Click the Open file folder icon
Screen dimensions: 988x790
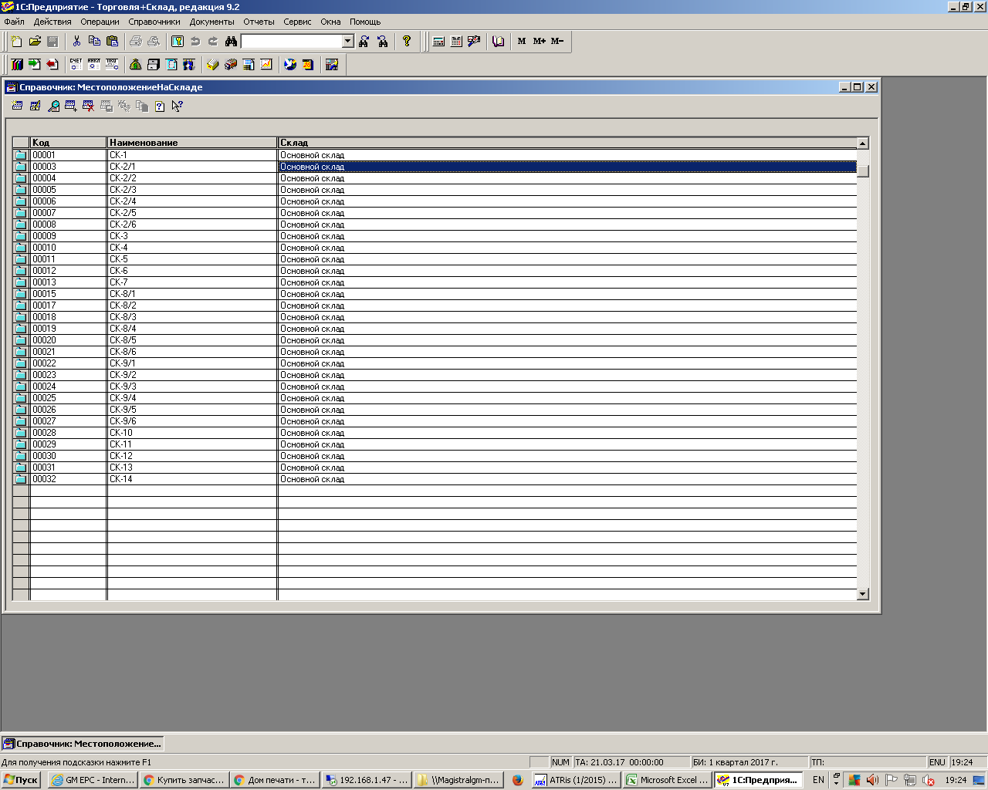35,42
